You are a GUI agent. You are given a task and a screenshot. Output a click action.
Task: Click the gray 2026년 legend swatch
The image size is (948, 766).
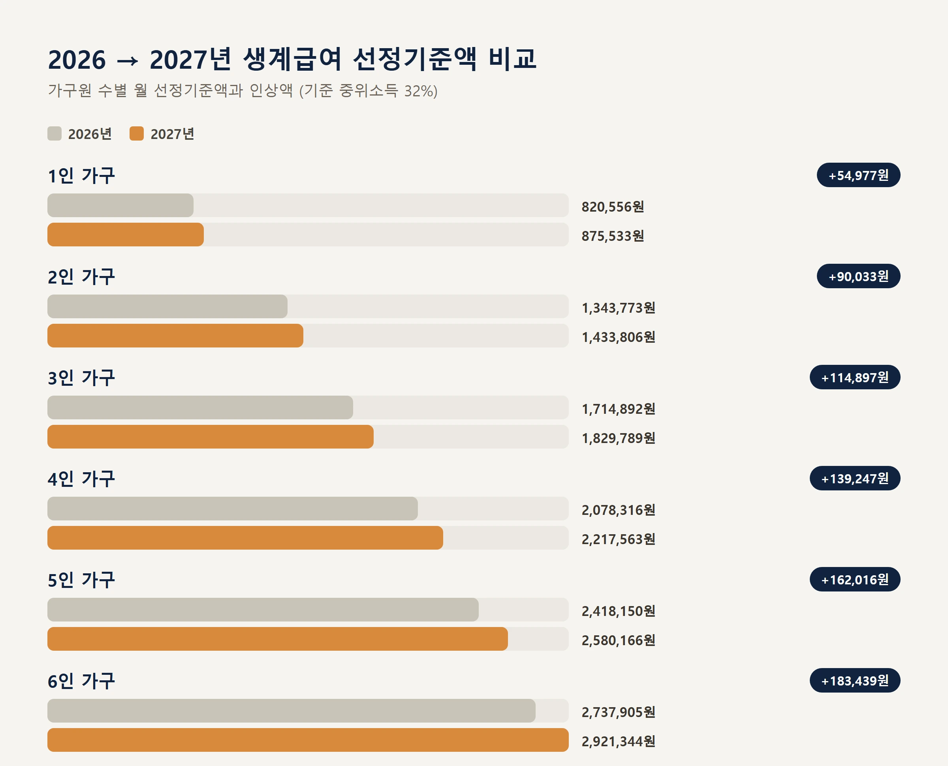click(x=54, y=134)
